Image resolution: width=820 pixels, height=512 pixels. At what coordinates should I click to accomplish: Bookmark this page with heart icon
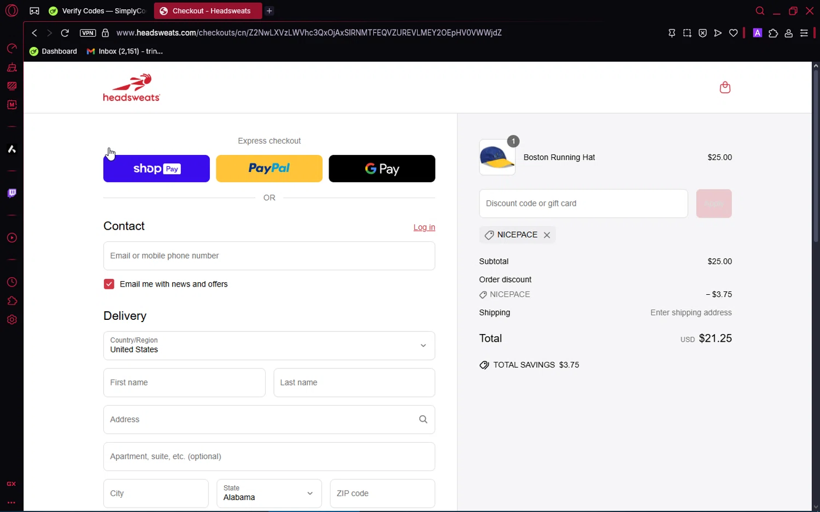pyautogui.click(x=733, y=33)
